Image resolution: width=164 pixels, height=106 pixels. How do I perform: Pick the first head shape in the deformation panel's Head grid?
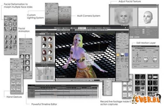point(6,37)
